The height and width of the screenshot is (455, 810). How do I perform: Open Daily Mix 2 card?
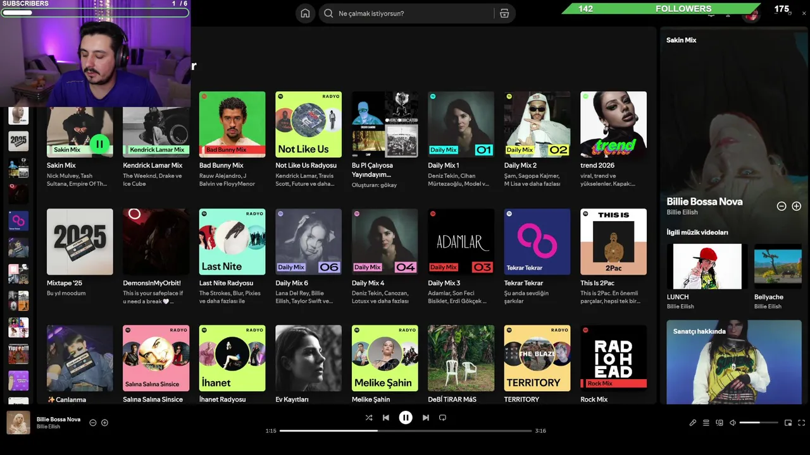click(537, 140)
